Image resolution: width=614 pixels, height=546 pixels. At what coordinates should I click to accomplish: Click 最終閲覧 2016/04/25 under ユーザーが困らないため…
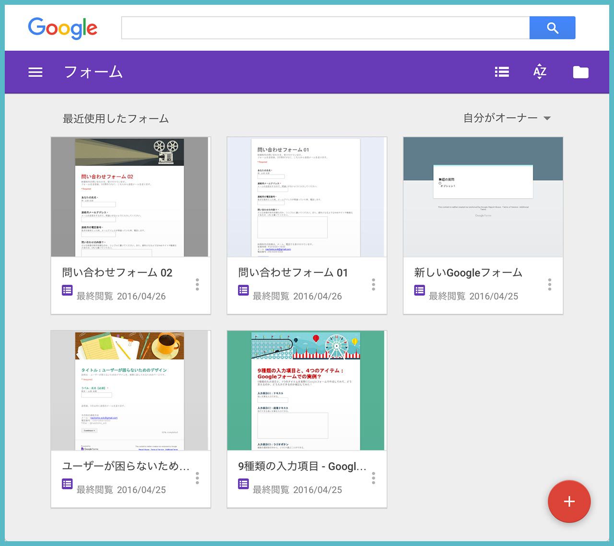(121, 490)
